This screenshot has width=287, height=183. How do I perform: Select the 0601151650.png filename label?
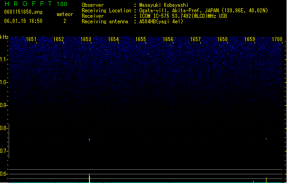[23, 12]
